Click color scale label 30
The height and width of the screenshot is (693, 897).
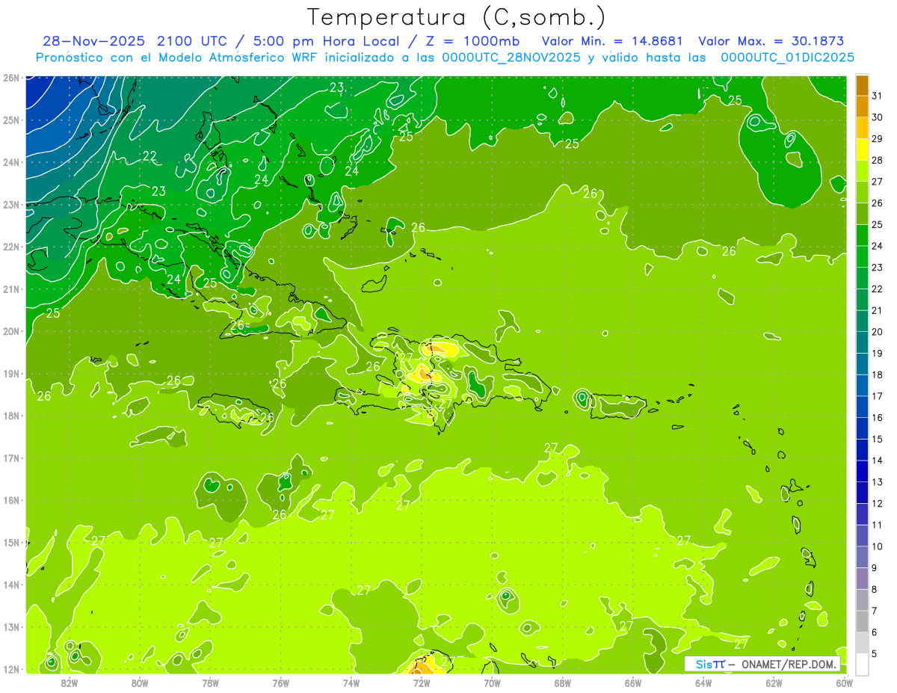pyautogui.click(x=877, y=117)
